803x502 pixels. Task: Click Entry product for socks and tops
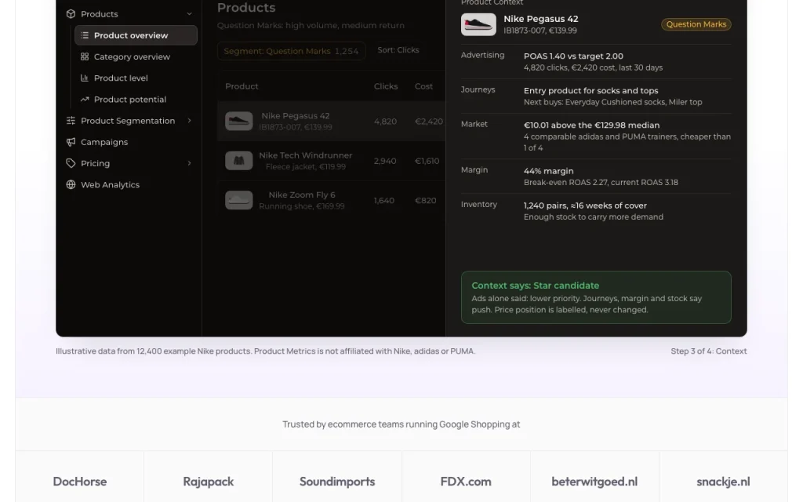[x=590, y=91]
